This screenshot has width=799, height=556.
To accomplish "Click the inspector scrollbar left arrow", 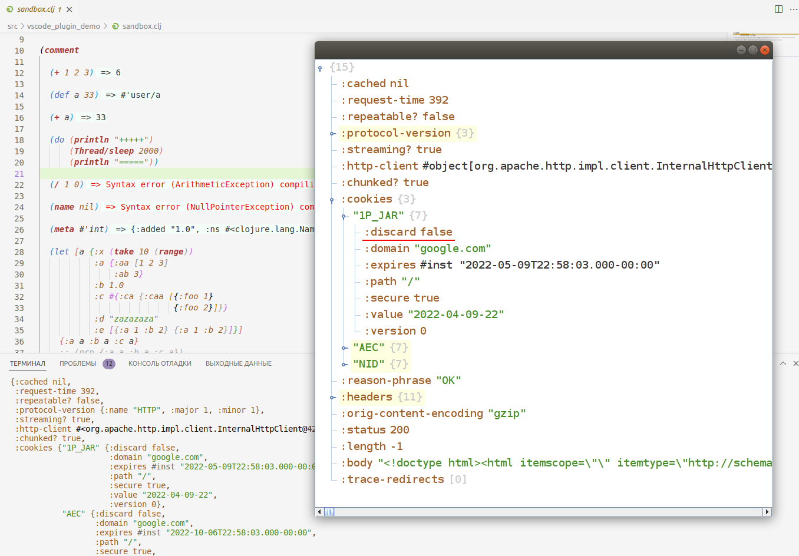I will coord(320,512).
